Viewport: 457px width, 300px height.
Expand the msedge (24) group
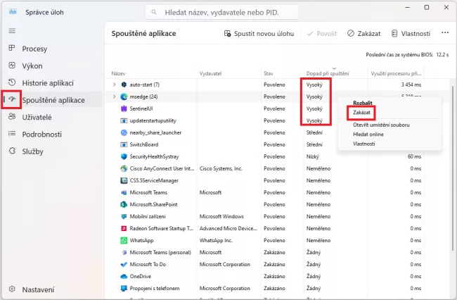(x=115, y=96)
